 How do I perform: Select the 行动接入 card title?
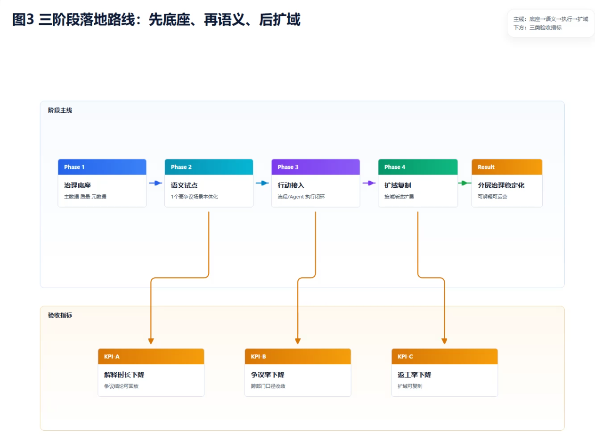pos(291,186)
